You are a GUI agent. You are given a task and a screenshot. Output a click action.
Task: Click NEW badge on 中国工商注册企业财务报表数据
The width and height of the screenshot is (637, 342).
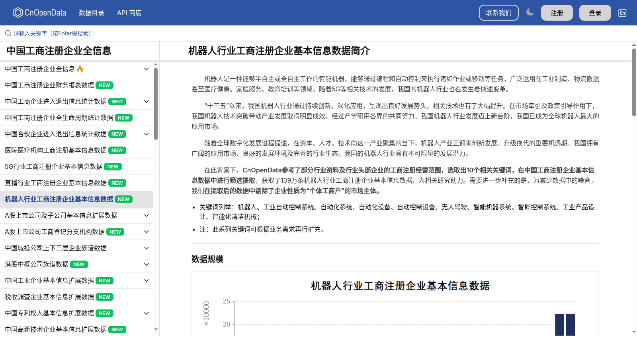pyautogui.click(x=104, y=85)
